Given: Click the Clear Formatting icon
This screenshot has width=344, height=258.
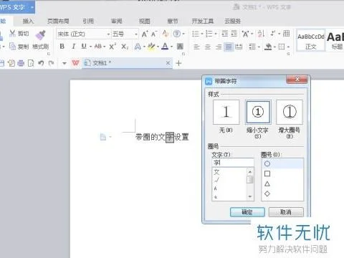Looking at the screenshot, I should [166, 34].
